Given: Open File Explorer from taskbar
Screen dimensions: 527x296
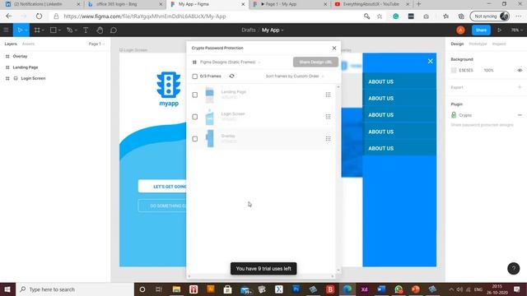Looking at the screenshot, I should coord(176,289).
